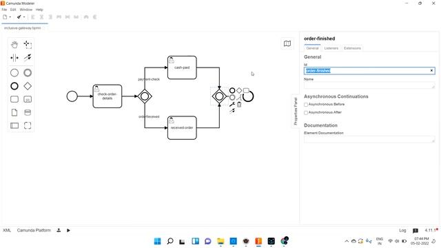Viewport: 441px width, 248px height.
Task: Append task from the context pad
Action: pyautogui.click(x=246, y=90)
